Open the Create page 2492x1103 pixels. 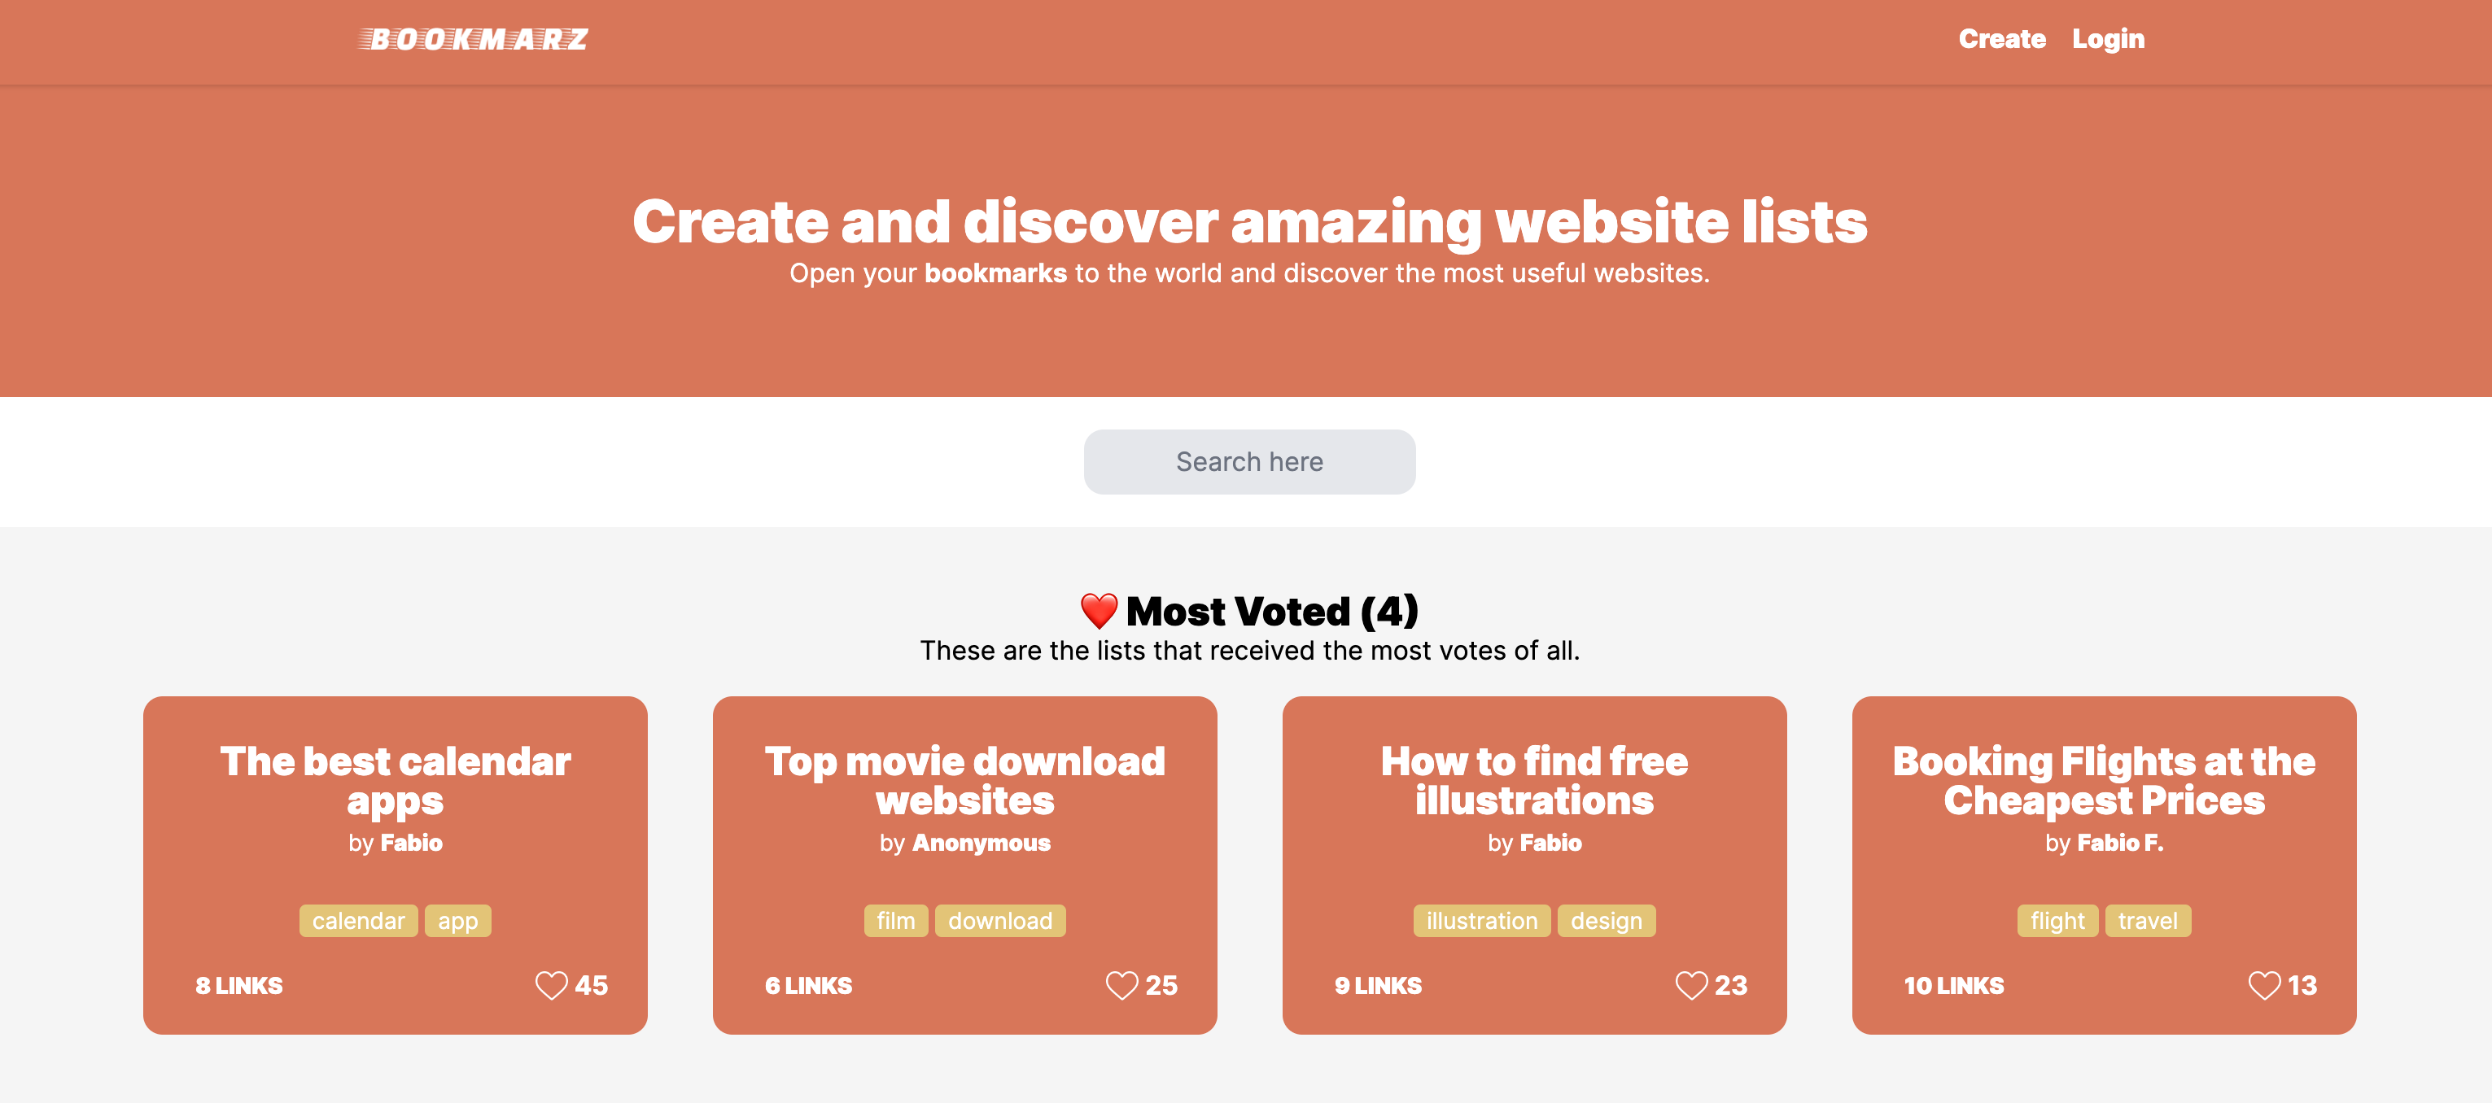[2001, 40]
